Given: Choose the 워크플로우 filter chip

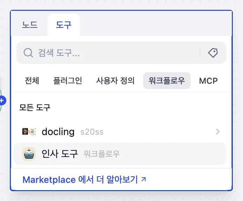Looking at the screenshot, I should tap(167, 81).
